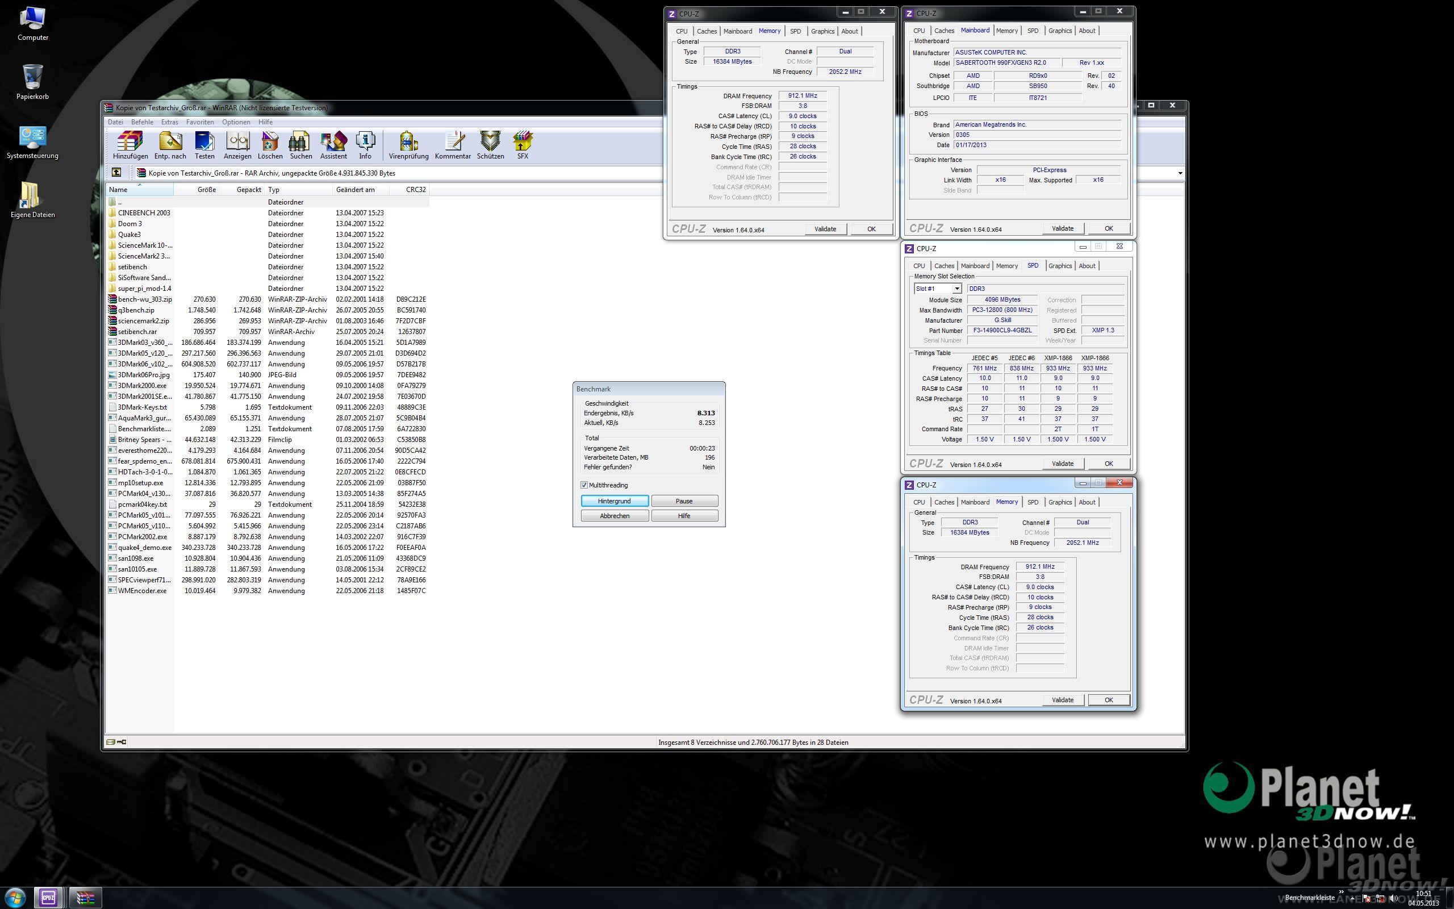Open the Optionen menu in WinRAR
Image resolution: width=1454 pixels, height=909 pixels.
236,122
